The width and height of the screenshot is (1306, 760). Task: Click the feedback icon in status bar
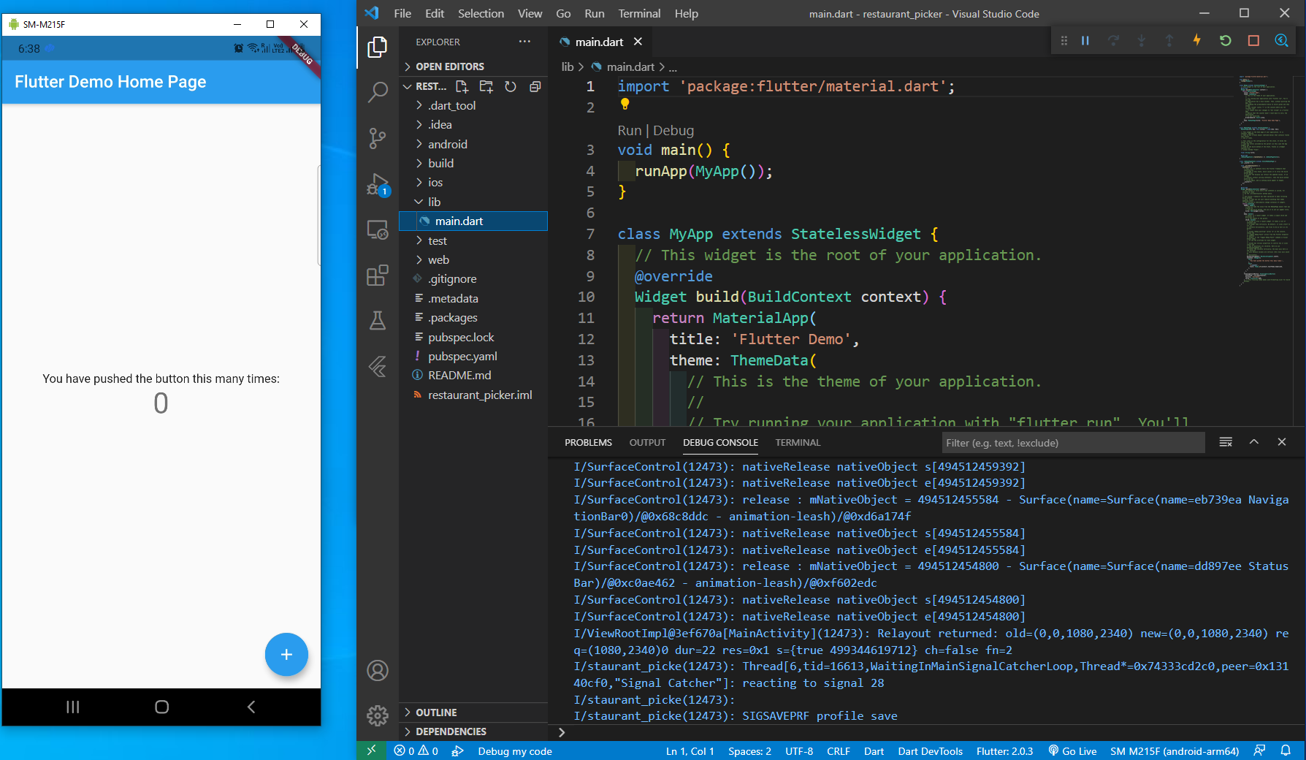pyautogui.click(x=1259, y=750)
